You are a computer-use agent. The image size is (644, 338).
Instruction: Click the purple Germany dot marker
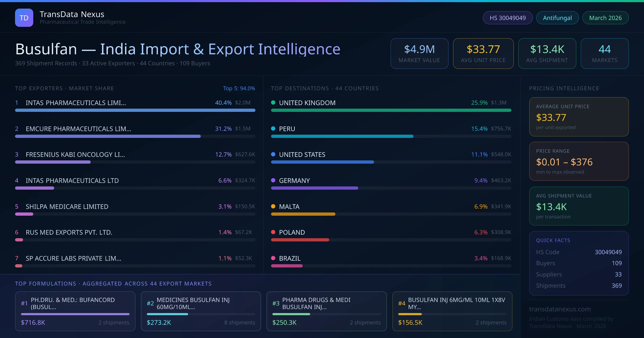point(273,180)
